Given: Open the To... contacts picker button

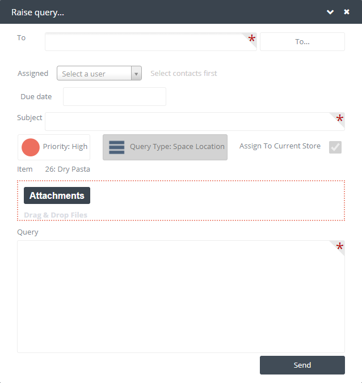Looking at the screenshot, I should pos(302,42).
